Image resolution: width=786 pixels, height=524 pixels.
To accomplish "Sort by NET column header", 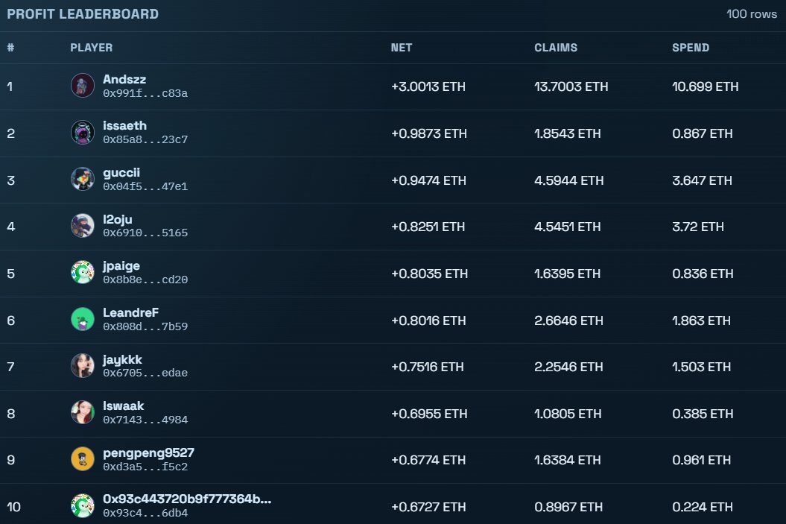I will 401,48.
